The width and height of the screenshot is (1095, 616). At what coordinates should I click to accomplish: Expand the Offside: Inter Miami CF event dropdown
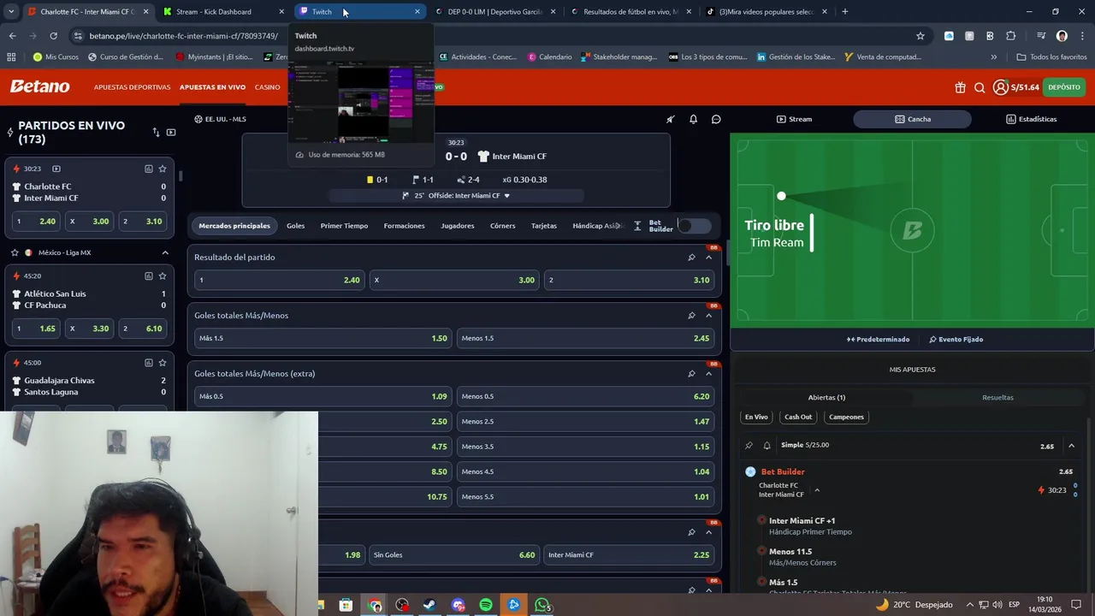click(x=506, y=196)
